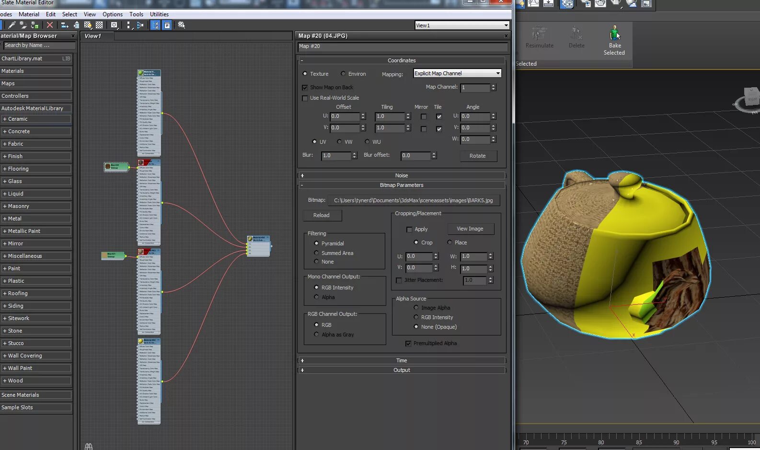Open the Material menu
This screenshot has width=760, height=450.
pos(29,14)
